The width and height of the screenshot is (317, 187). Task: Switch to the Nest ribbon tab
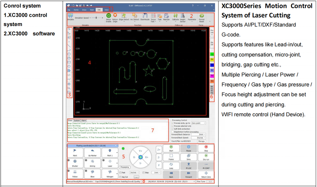92,10
